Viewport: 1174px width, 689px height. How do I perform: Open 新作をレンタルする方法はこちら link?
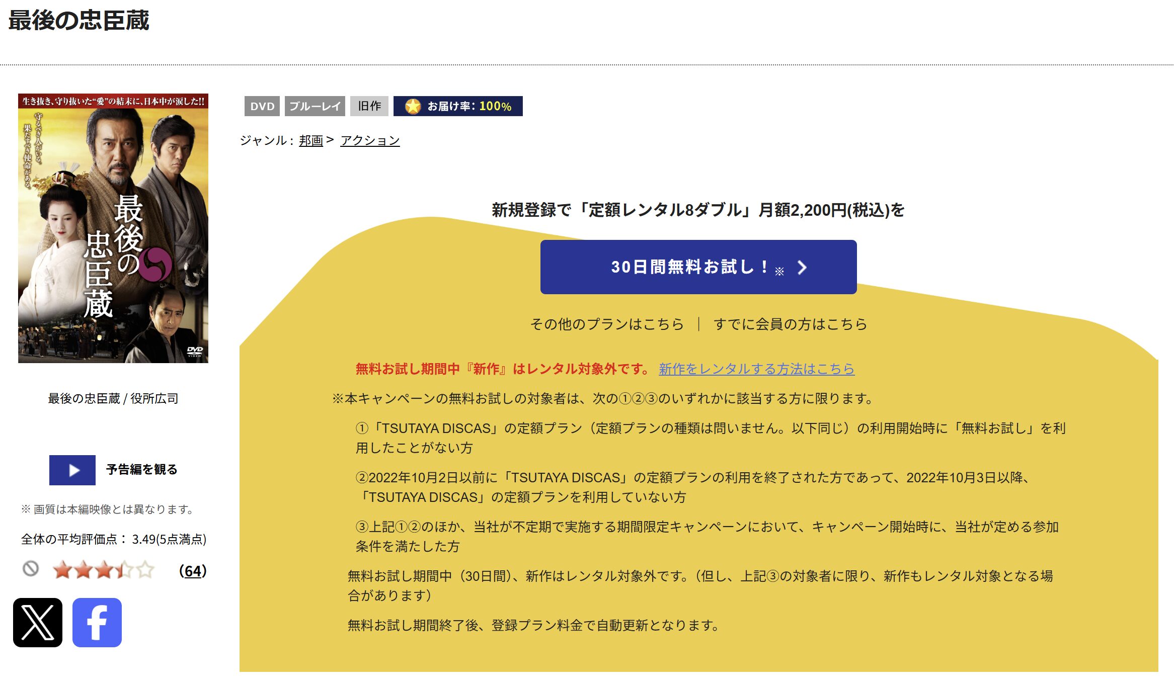tap(756, 369)
